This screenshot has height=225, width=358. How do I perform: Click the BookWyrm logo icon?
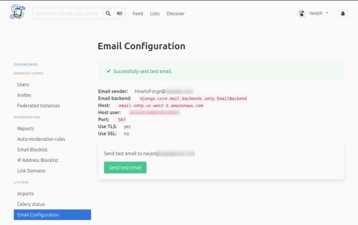point(18,13)
